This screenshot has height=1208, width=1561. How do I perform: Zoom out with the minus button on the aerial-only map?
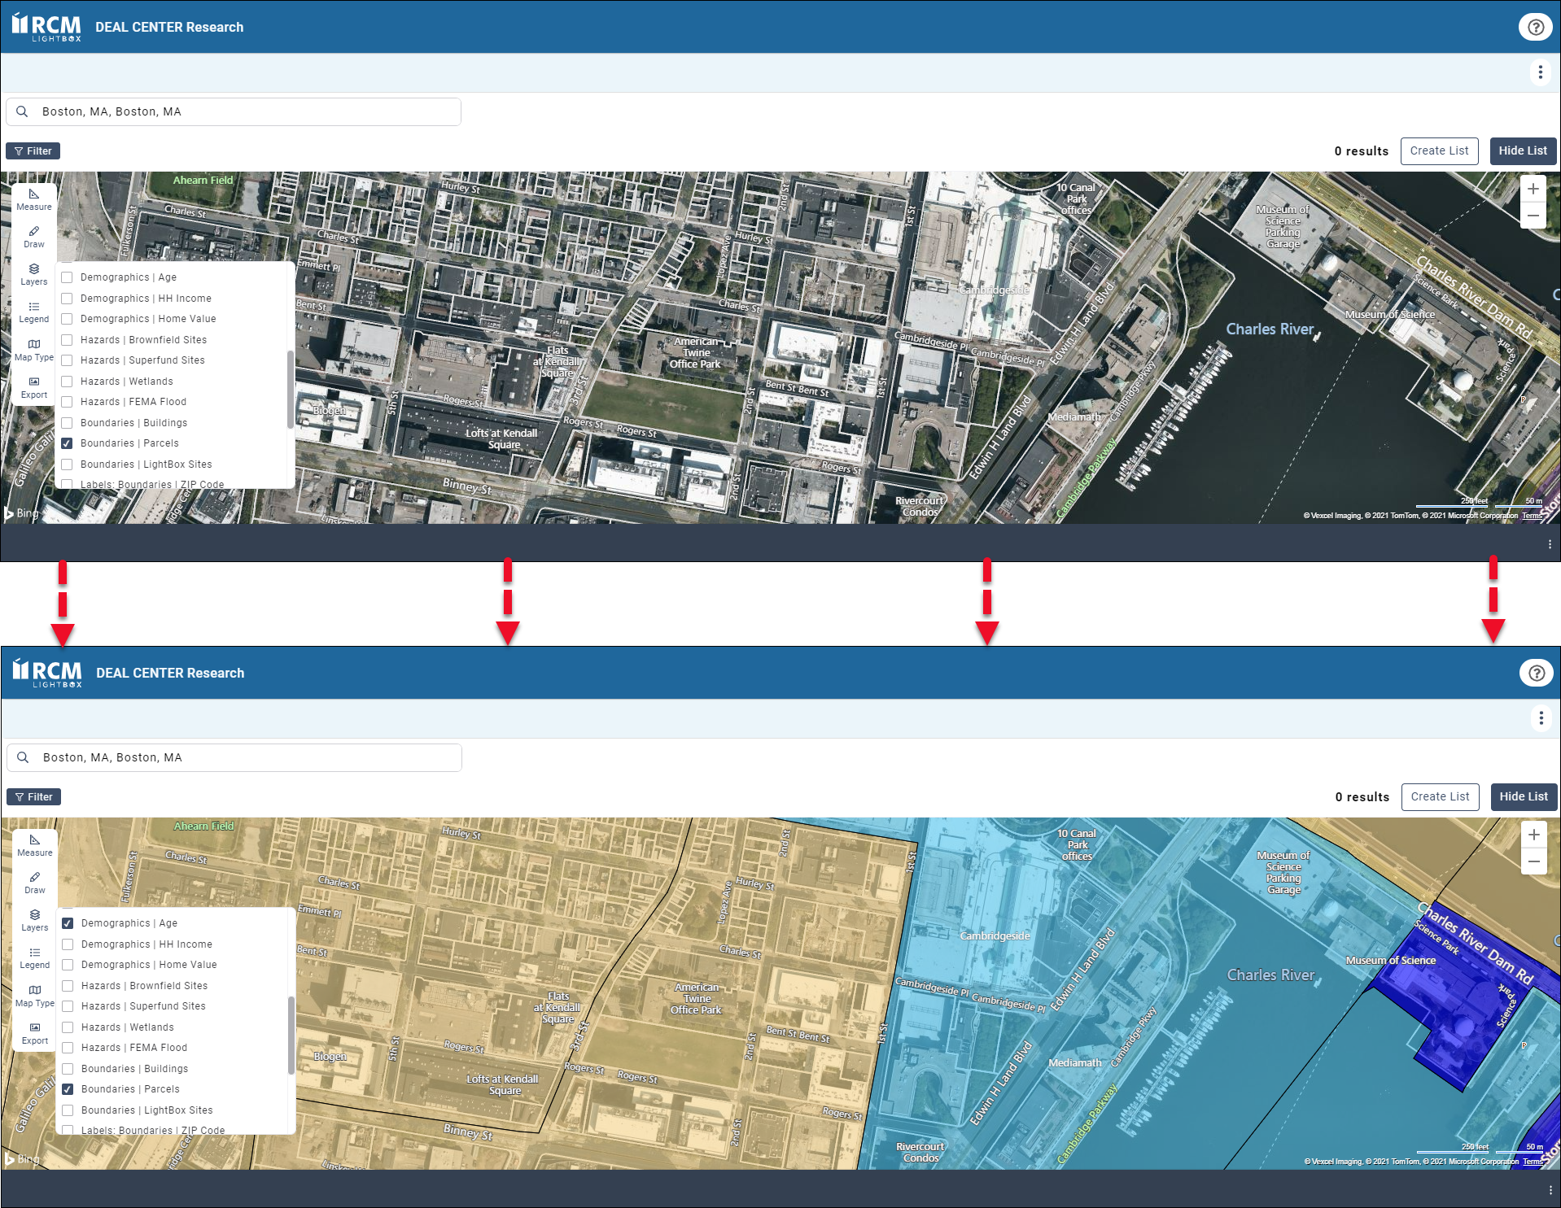click(1533, 216)
